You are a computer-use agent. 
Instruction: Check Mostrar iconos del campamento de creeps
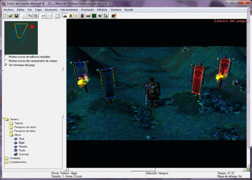click(6, 61)
